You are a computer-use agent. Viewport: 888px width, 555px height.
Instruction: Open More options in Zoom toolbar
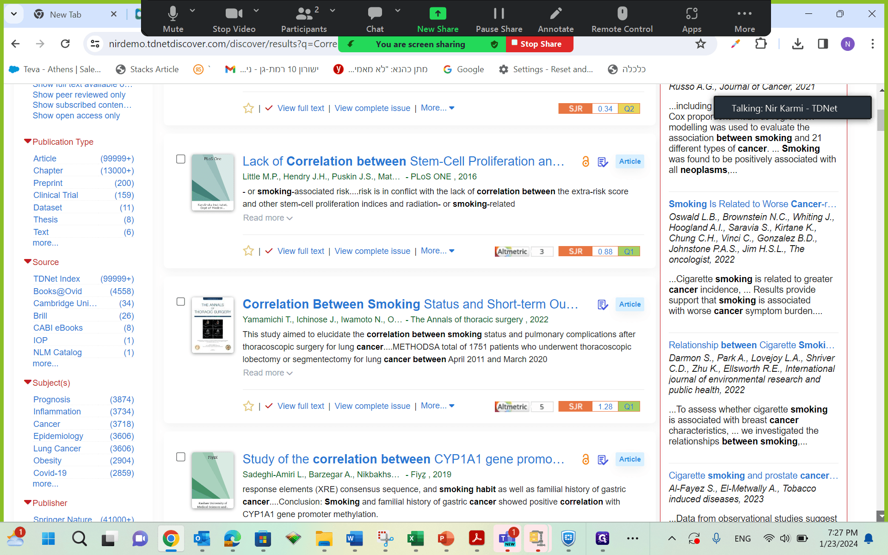(745, 19)
